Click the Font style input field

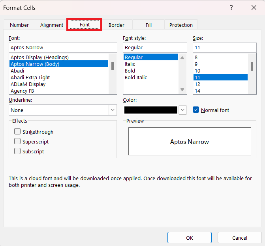(155, 48)
